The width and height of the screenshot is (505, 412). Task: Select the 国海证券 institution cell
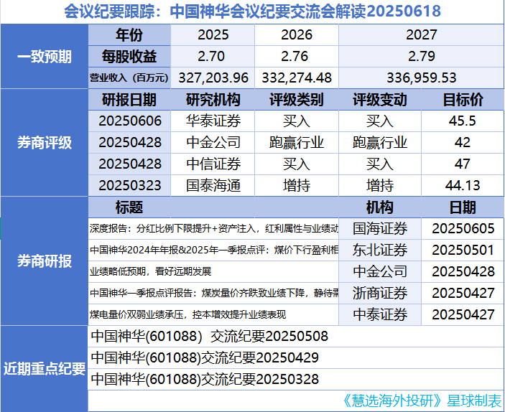[x=380, y=228]
